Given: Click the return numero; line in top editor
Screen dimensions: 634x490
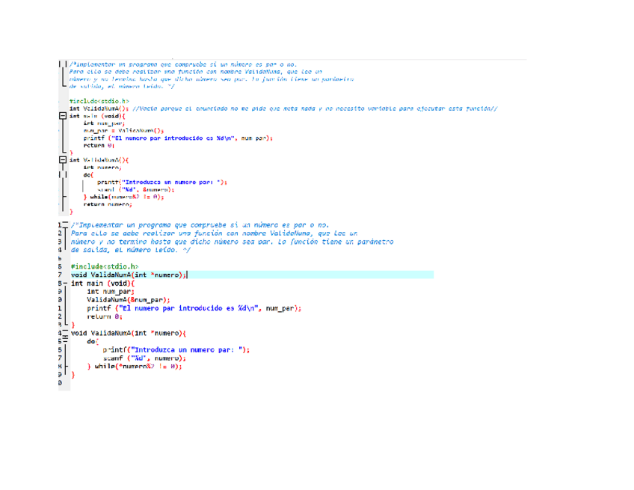Looking at the screenshot, I should click(x=107, y=203).
